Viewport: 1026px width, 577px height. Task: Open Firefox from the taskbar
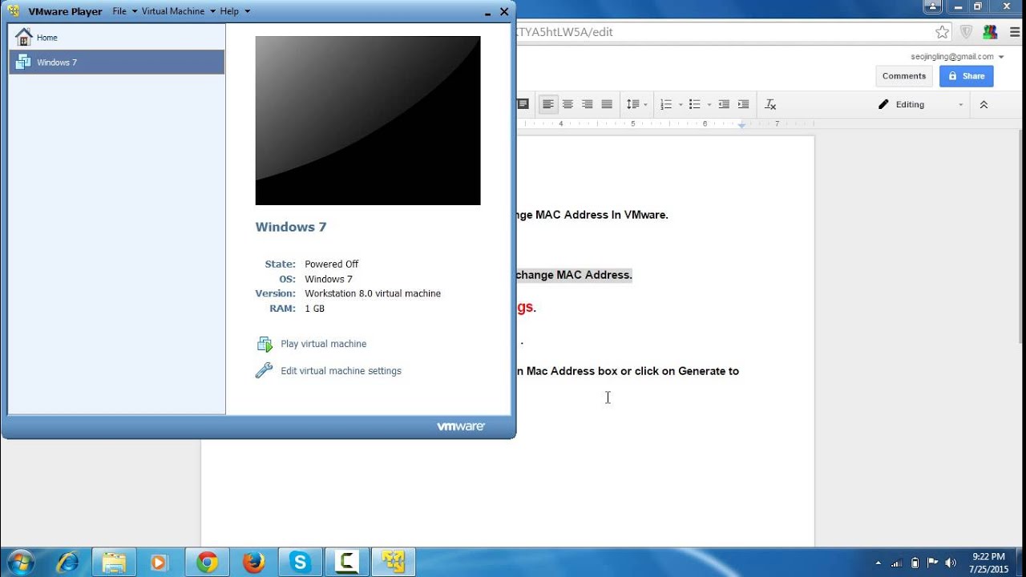coord(253,563)
